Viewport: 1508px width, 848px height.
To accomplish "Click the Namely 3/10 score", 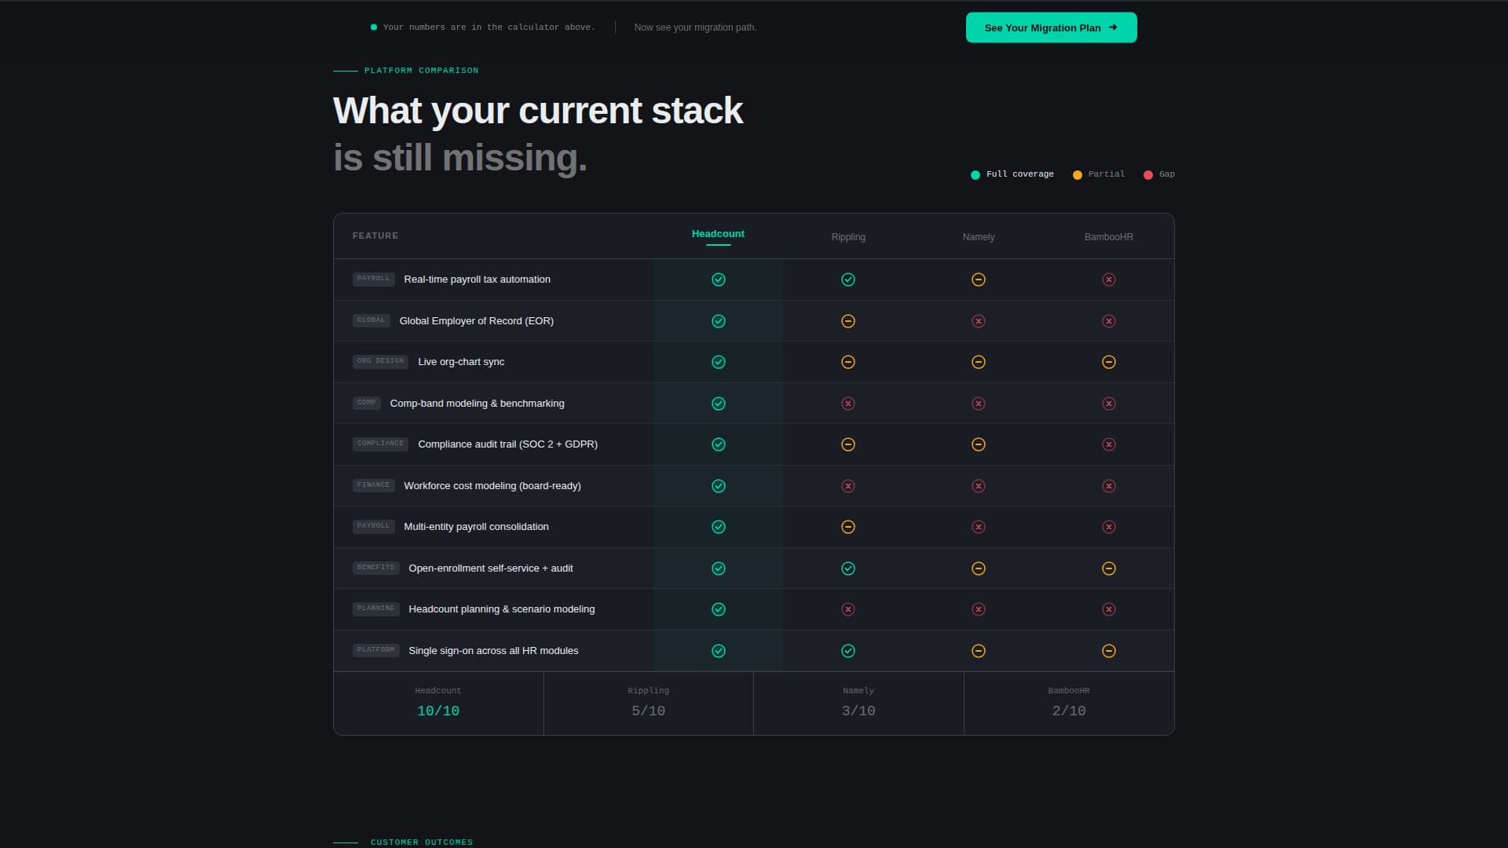I will click(858, 711).
